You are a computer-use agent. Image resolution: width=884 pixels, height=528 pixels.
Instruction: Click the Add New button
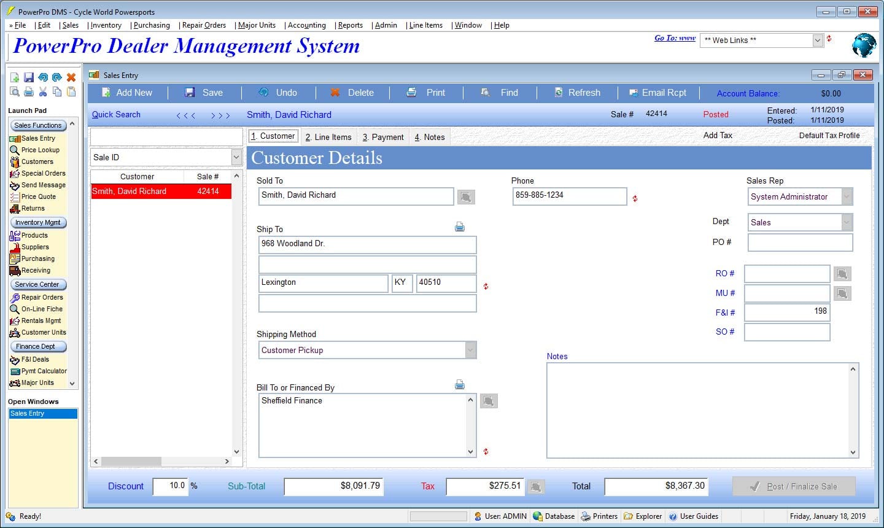click(x=127, y=93)
